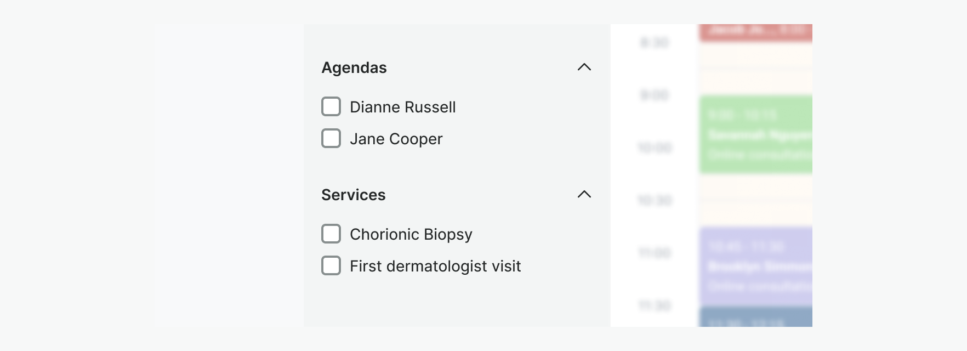Click the 11:00 time label

click(655, 253)
